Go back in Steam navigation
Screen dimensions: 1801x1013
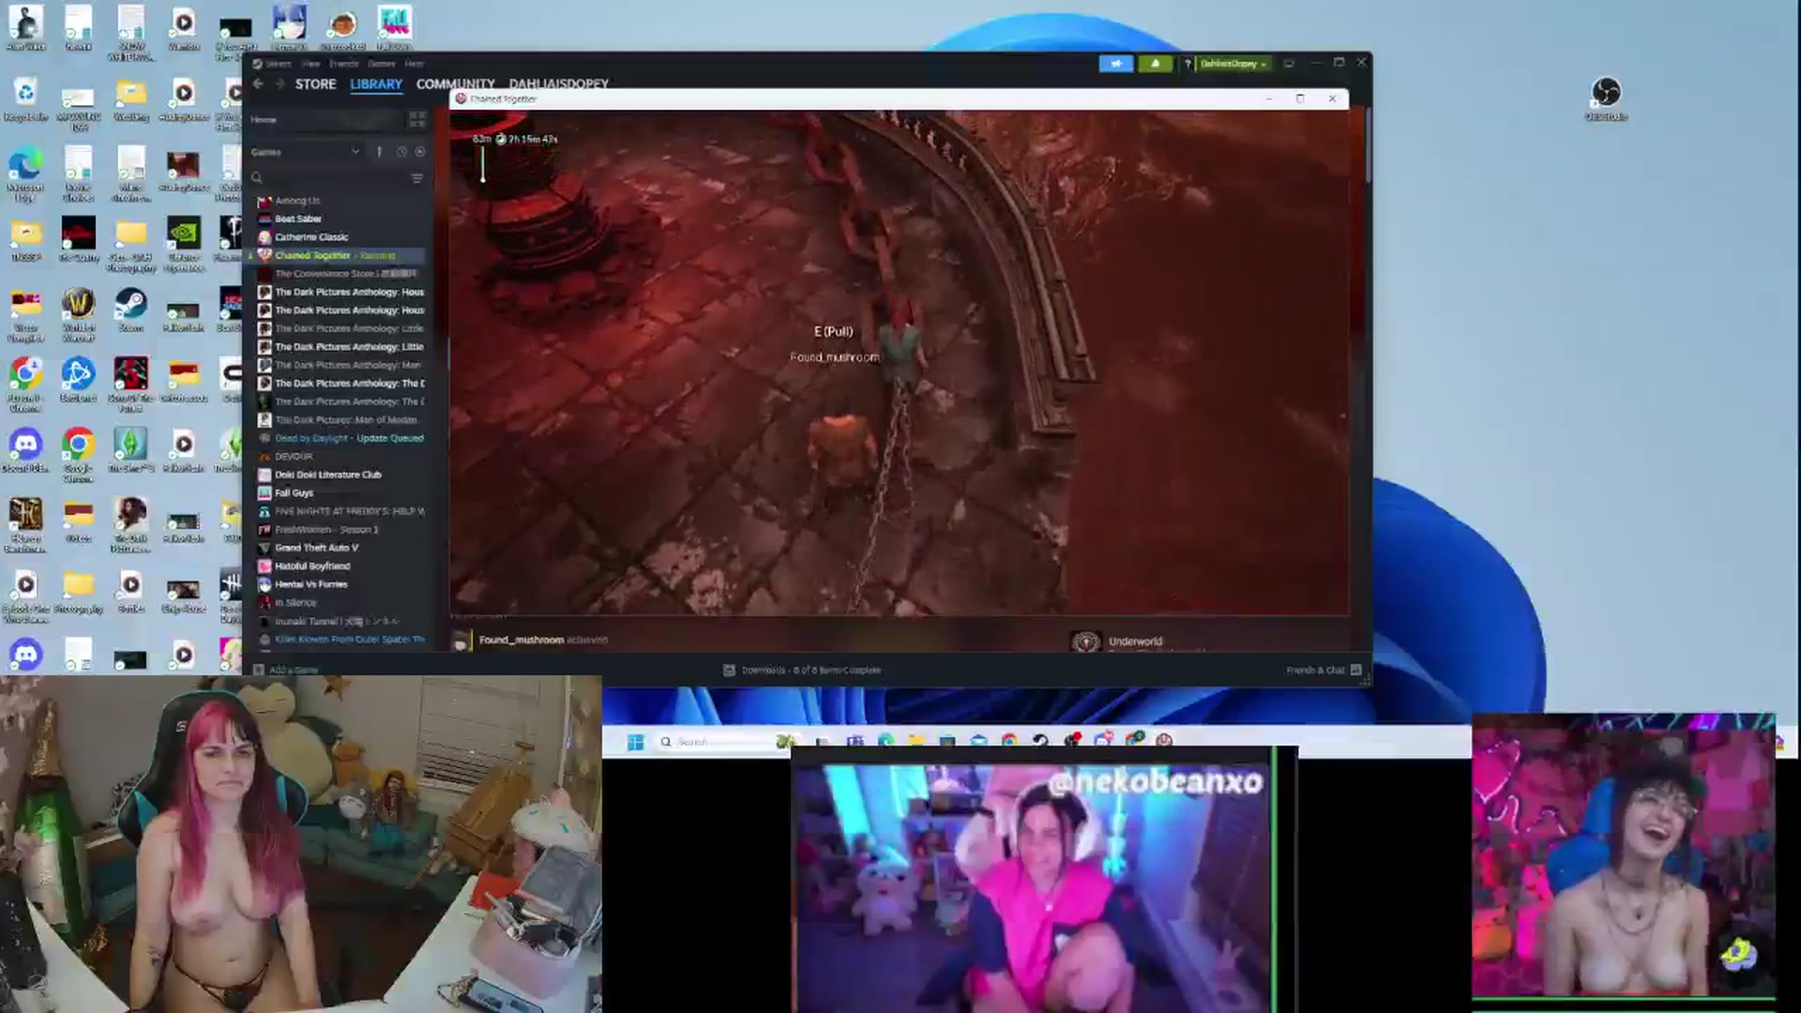258,84
